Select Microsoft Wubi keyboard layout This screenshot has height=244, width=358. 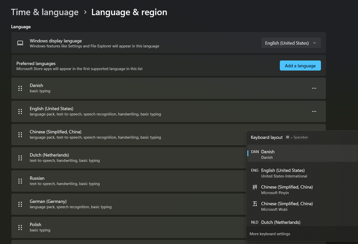pyautogui.click(x=290, y=206)
